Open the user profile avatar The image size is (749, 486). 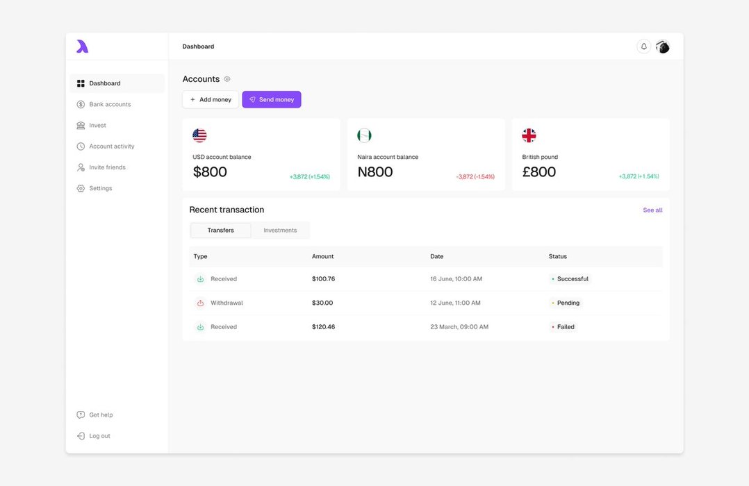662,47
